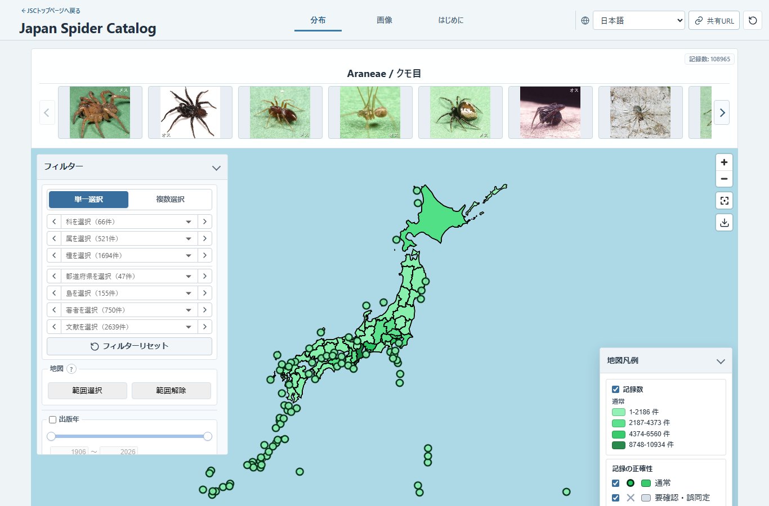Copy link with 共有URL button
This screenshot has width=769, height=506.
pyautogui.click(x=714, y=21)
